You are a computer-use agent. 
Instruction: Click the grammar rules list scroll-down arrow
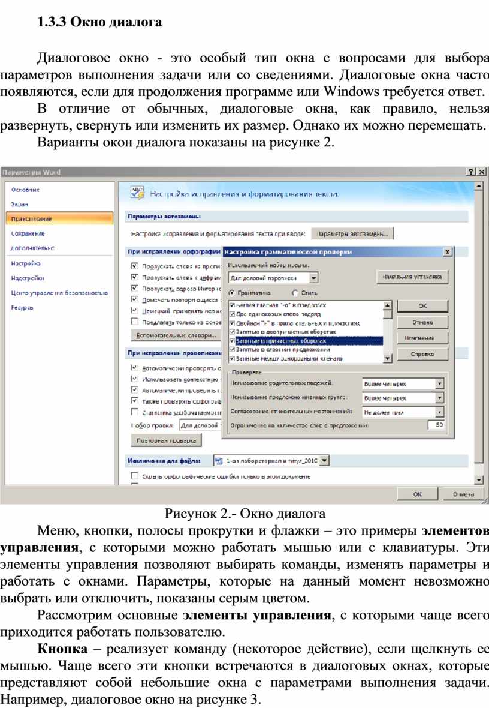tap(387, 358)
